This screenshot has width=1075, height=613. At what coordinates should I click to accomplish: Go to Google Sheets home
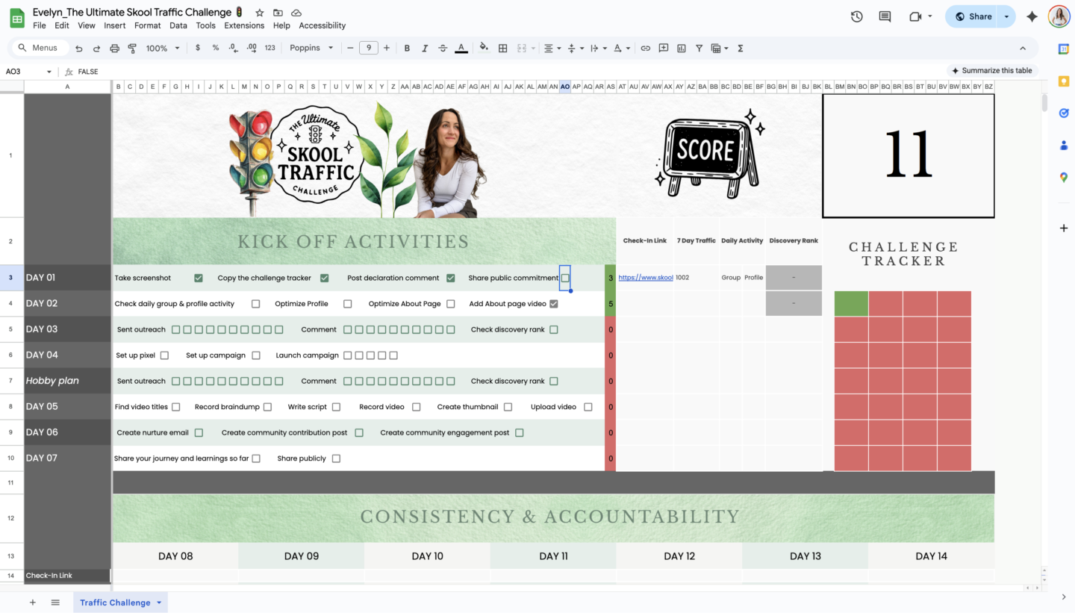16,17
